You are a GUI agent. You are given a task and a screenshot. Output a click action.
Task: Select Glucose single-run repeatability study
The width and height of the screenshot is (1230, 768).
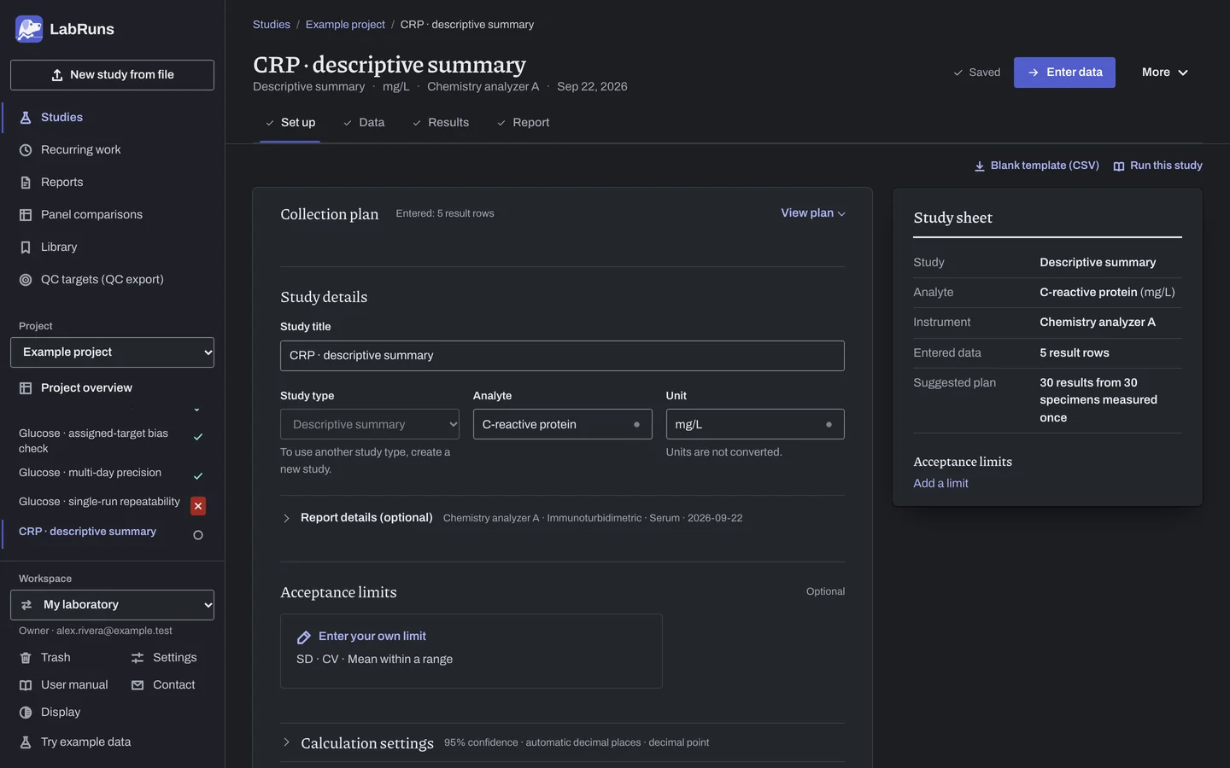(99, 502)
